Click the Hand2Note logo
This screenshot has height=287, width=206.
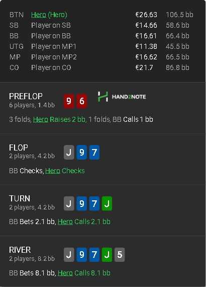(x=122, y=97)
